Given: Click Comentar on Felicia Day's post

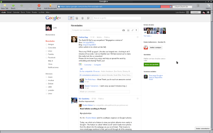Looking at the screenshot, I should 88,65.
